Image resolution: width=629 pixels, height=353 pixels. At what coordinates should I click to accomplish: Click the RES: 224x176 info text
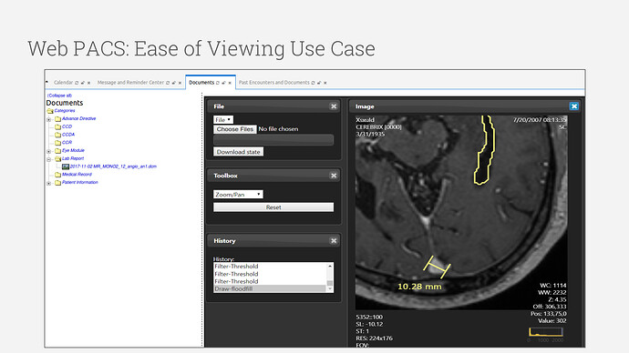375,338
